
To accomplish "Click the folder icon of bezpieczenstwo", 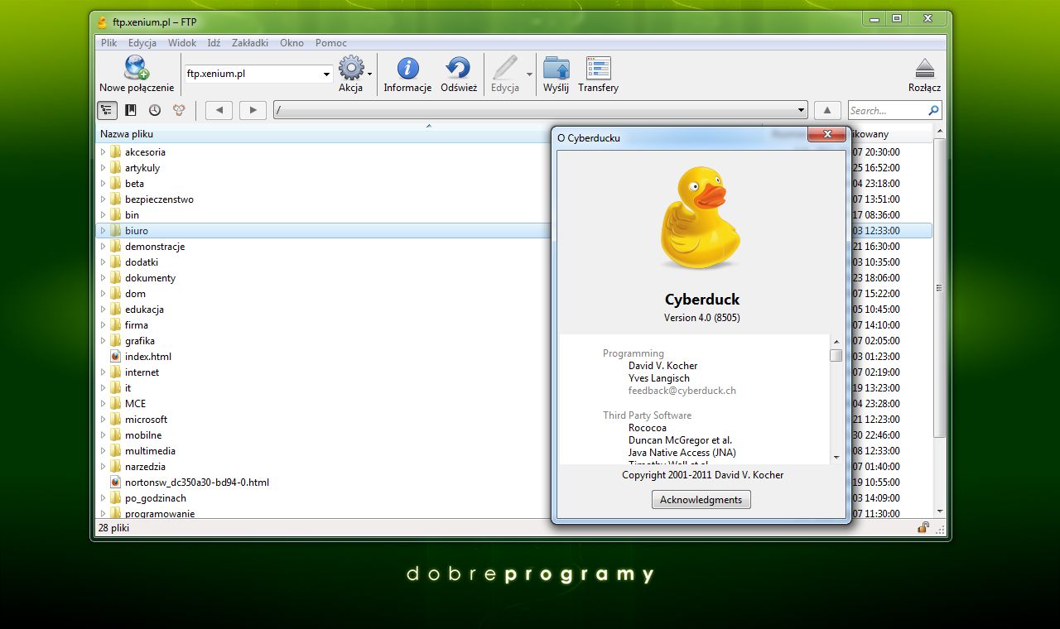I will click(x=115, y=199).
